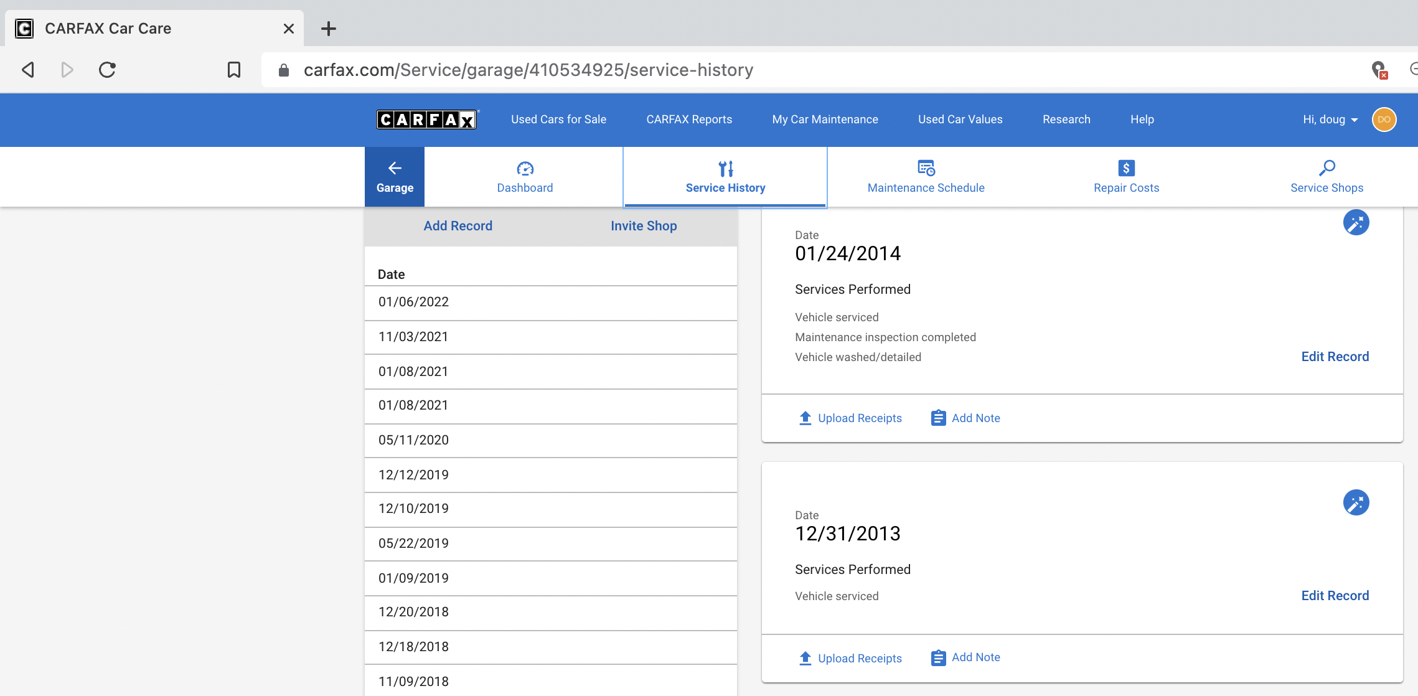Select the 12/20/2018 date row
This screenshot has width=1418, height=696.
(551, 613)
